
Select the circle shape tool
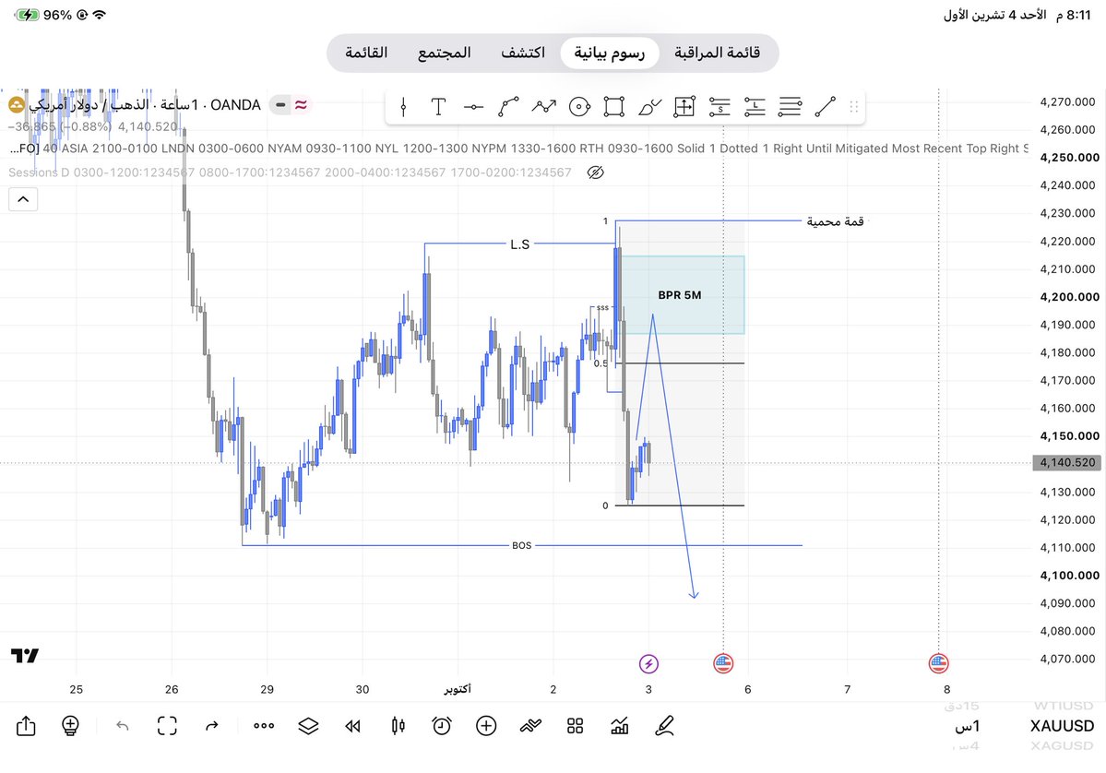pos(579,107)
